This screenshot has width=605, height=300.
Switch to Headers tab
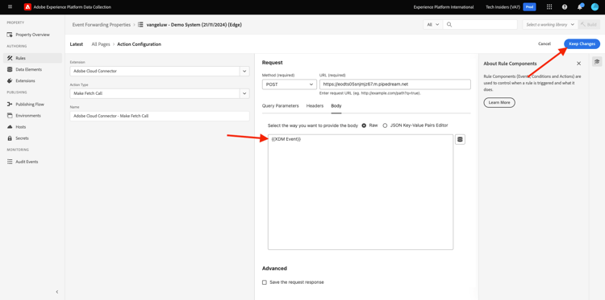(315, 106)
